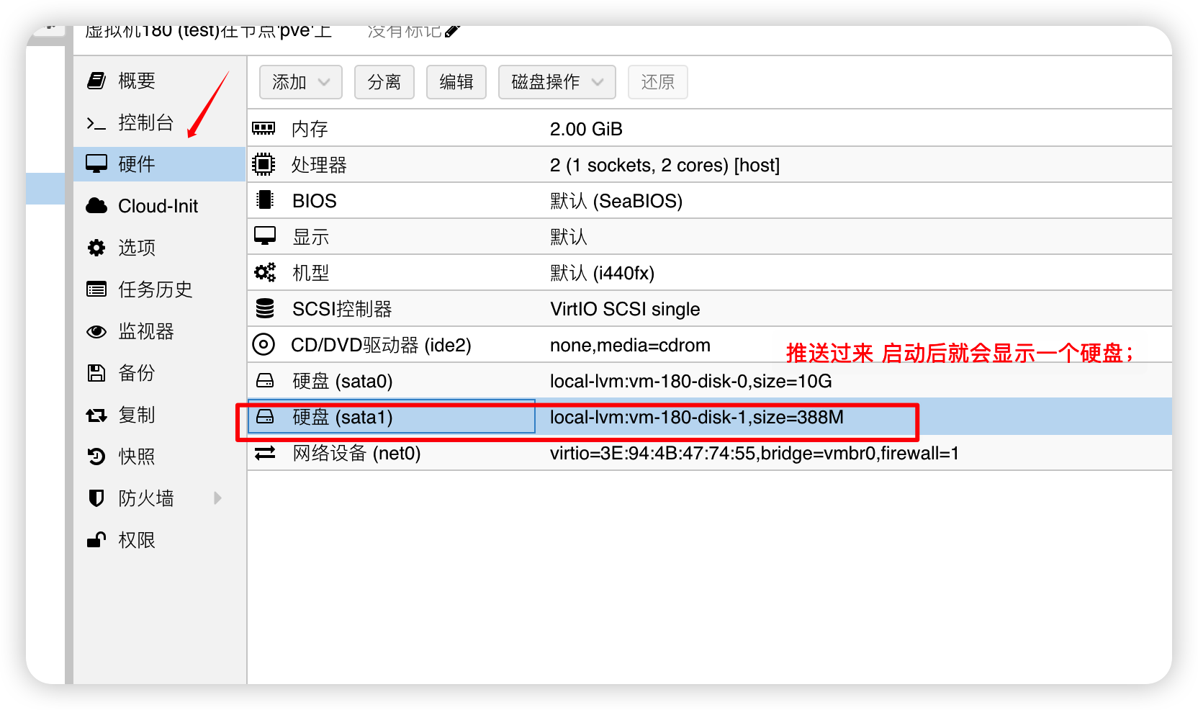
Task: Open the 快照 tab
Action: coord(160,457)
